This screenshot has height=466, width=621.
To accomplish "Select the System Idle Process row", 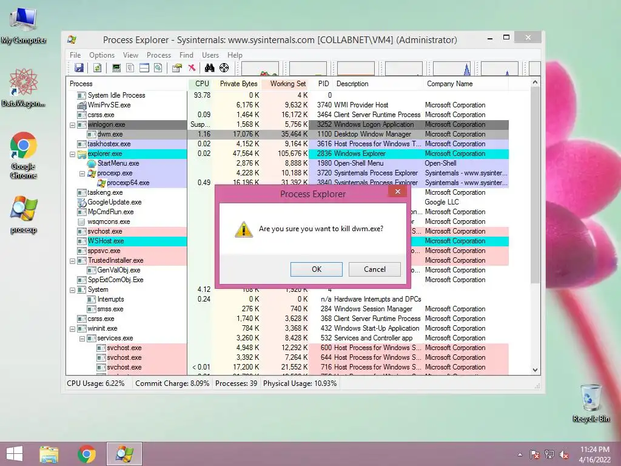I will pyautogui.click(x=287, y=95).
